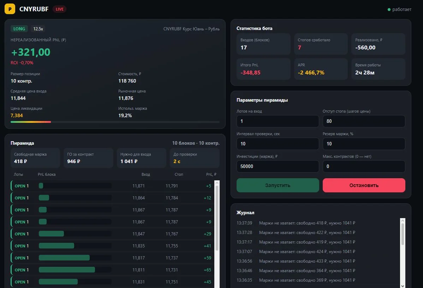Click Остановить button
Image resolution: width=423 pixels, height=288 pixels.
pyautogui.click(x=364, y=185)
